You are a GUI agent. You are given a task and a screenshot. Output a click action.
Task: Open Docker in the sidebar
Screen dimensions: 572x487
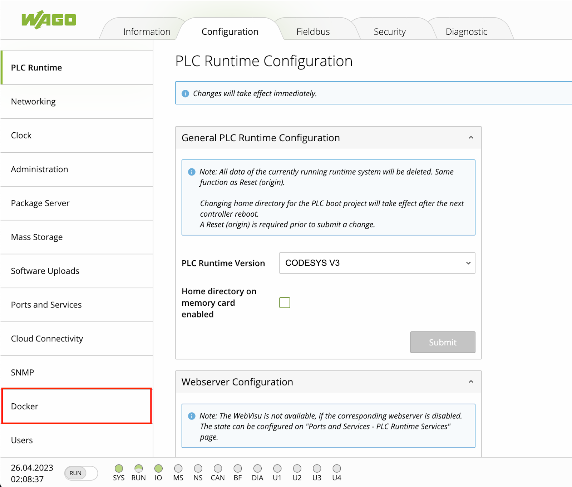point(77,406)
